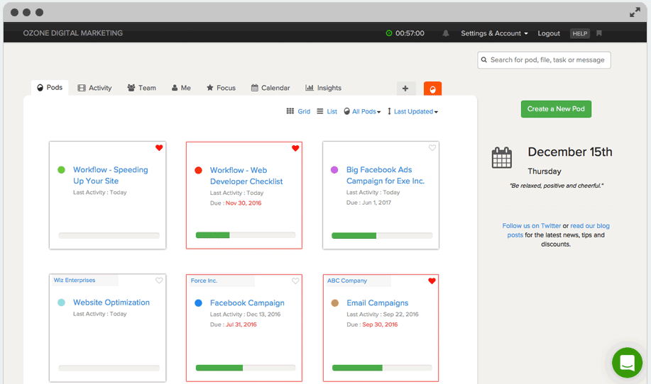This screenshot has width=651, height=384.
Task: Click the plus add tab button
Action: coord(405,89)
